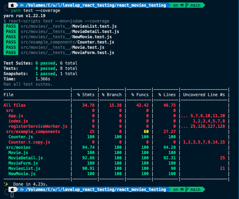This screenshot has height=199, width=239.
Task: Click the folder icon in the prompt above the yarn command
Action: point(22,5)
